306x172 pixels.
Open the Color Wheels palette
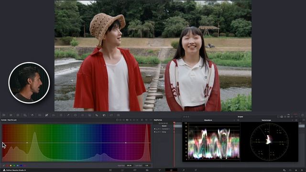[x=18, y=115]
